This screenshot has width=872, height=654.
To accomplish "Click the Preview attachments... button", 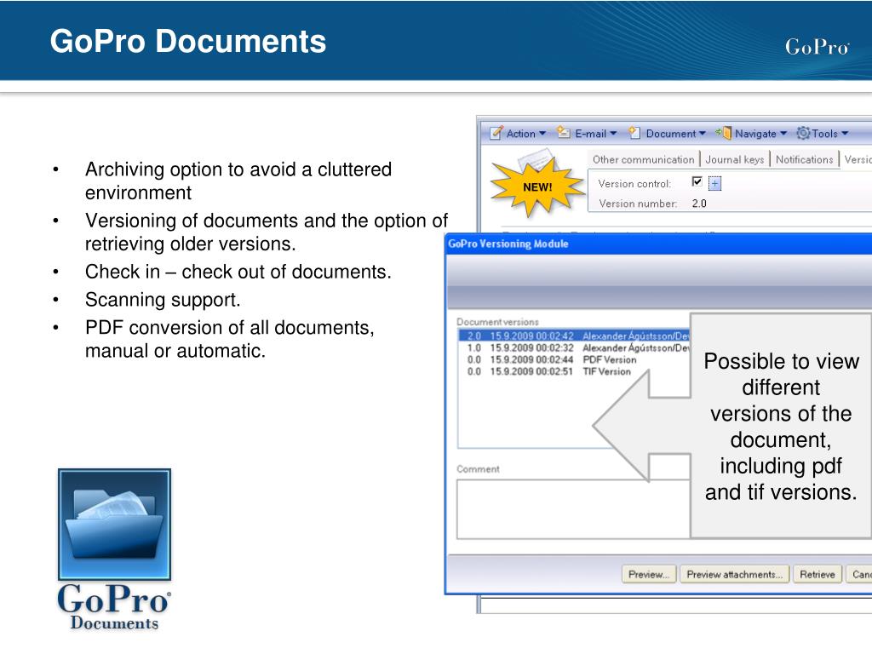I will click(735, 575).
